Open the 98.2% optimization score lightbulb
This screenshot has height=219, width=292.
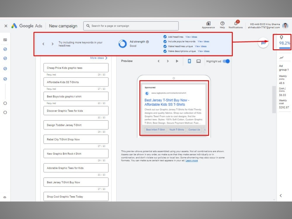281,37
